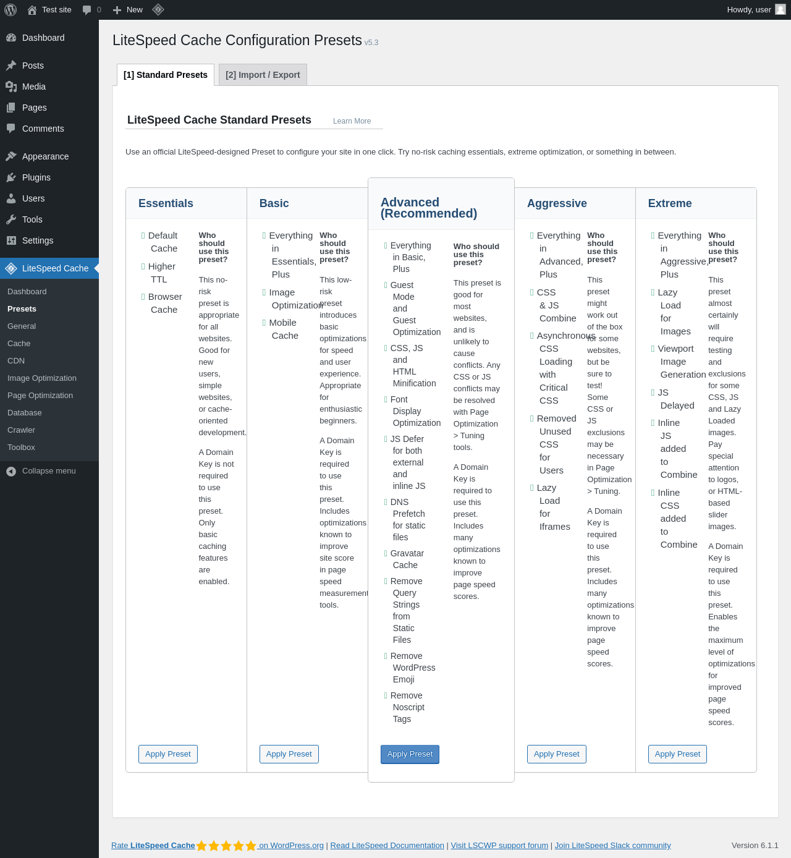Click the Howdy, user account menu
Screen dimensions: 791x858
point(756,10)
